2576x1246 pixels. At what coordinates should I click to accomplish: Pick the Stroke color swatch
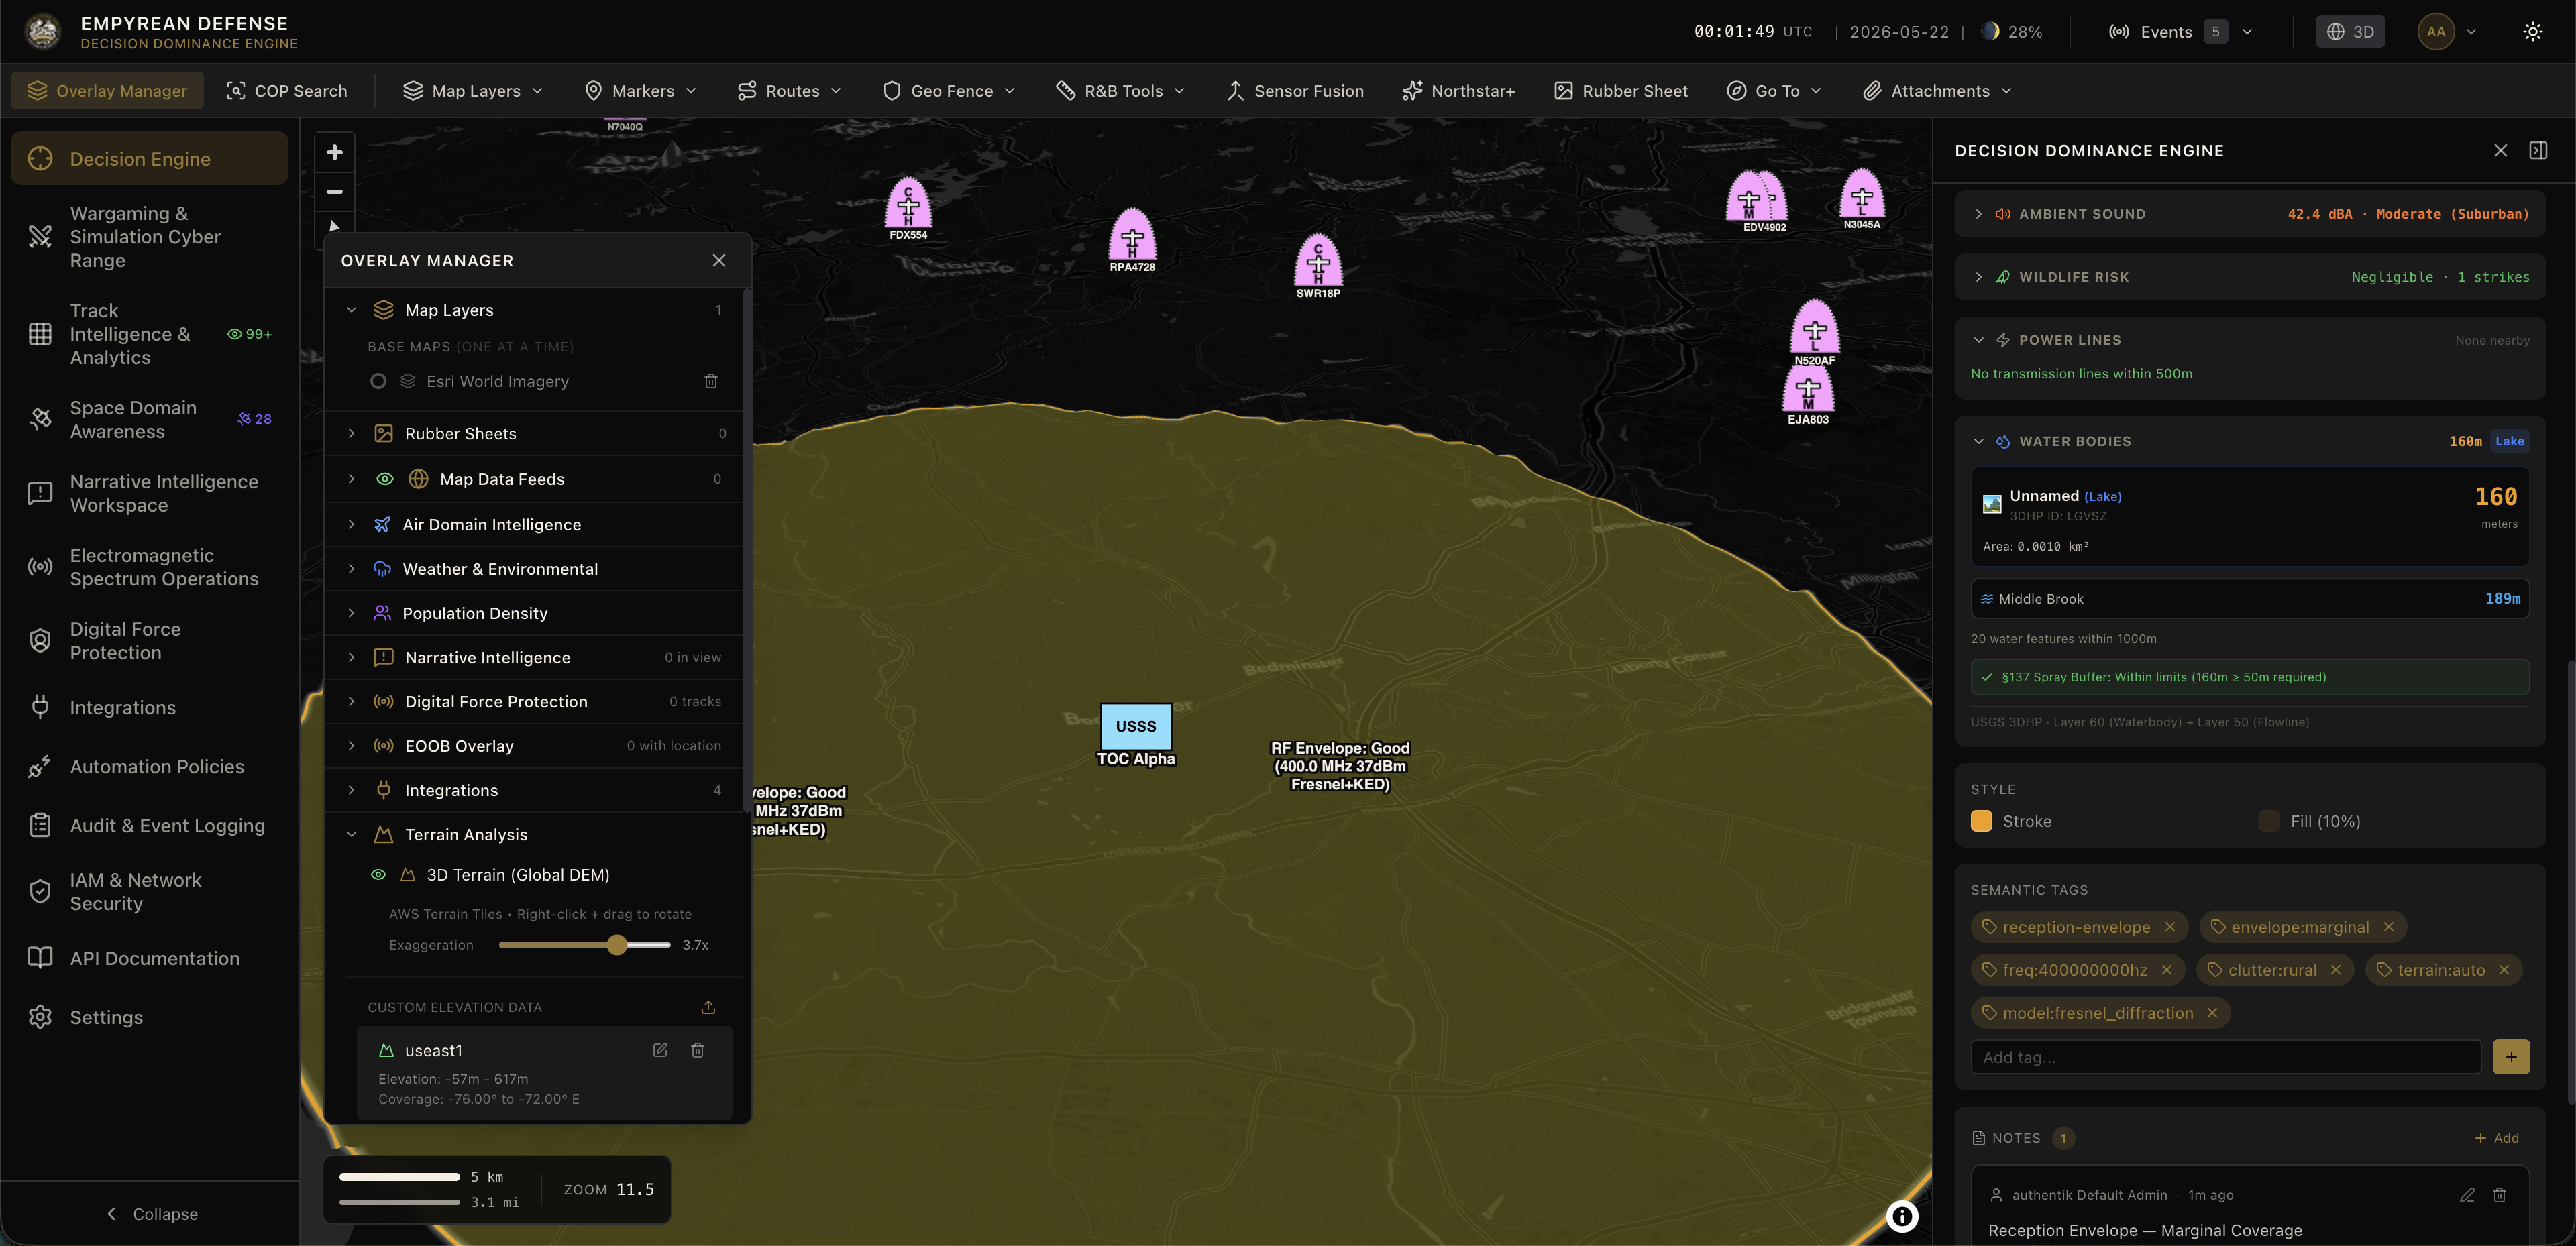(x=1981, y=821)
